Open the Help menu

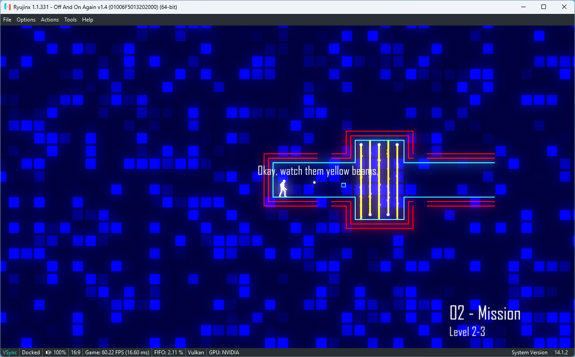click(87, 20)
